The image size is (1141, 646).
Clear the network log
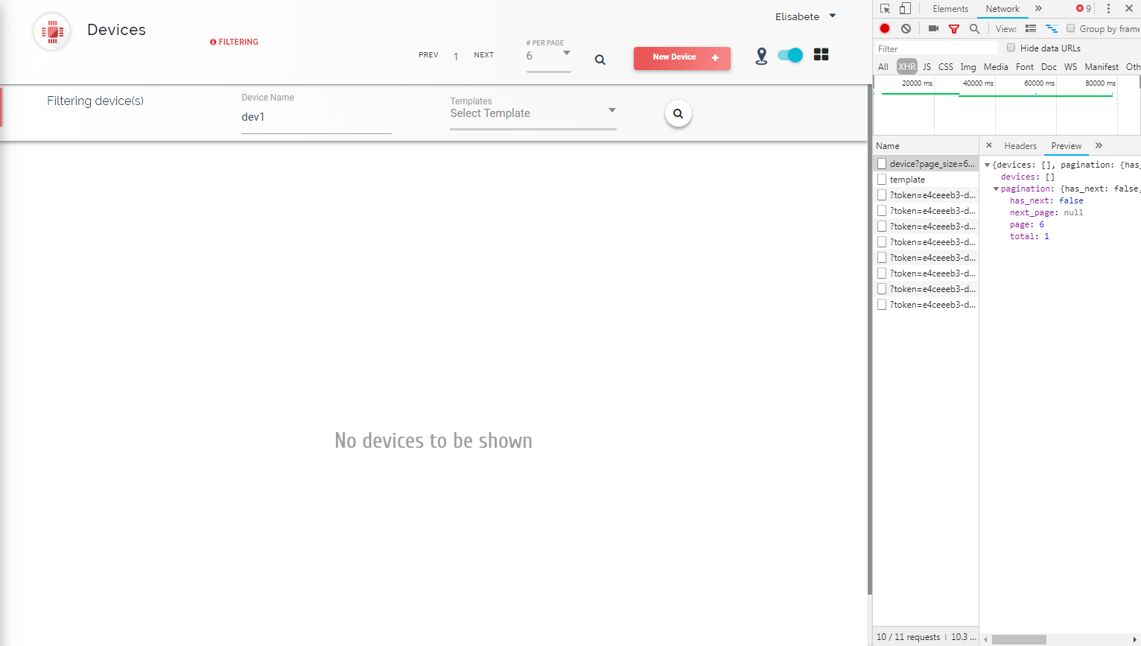point(906,28)
